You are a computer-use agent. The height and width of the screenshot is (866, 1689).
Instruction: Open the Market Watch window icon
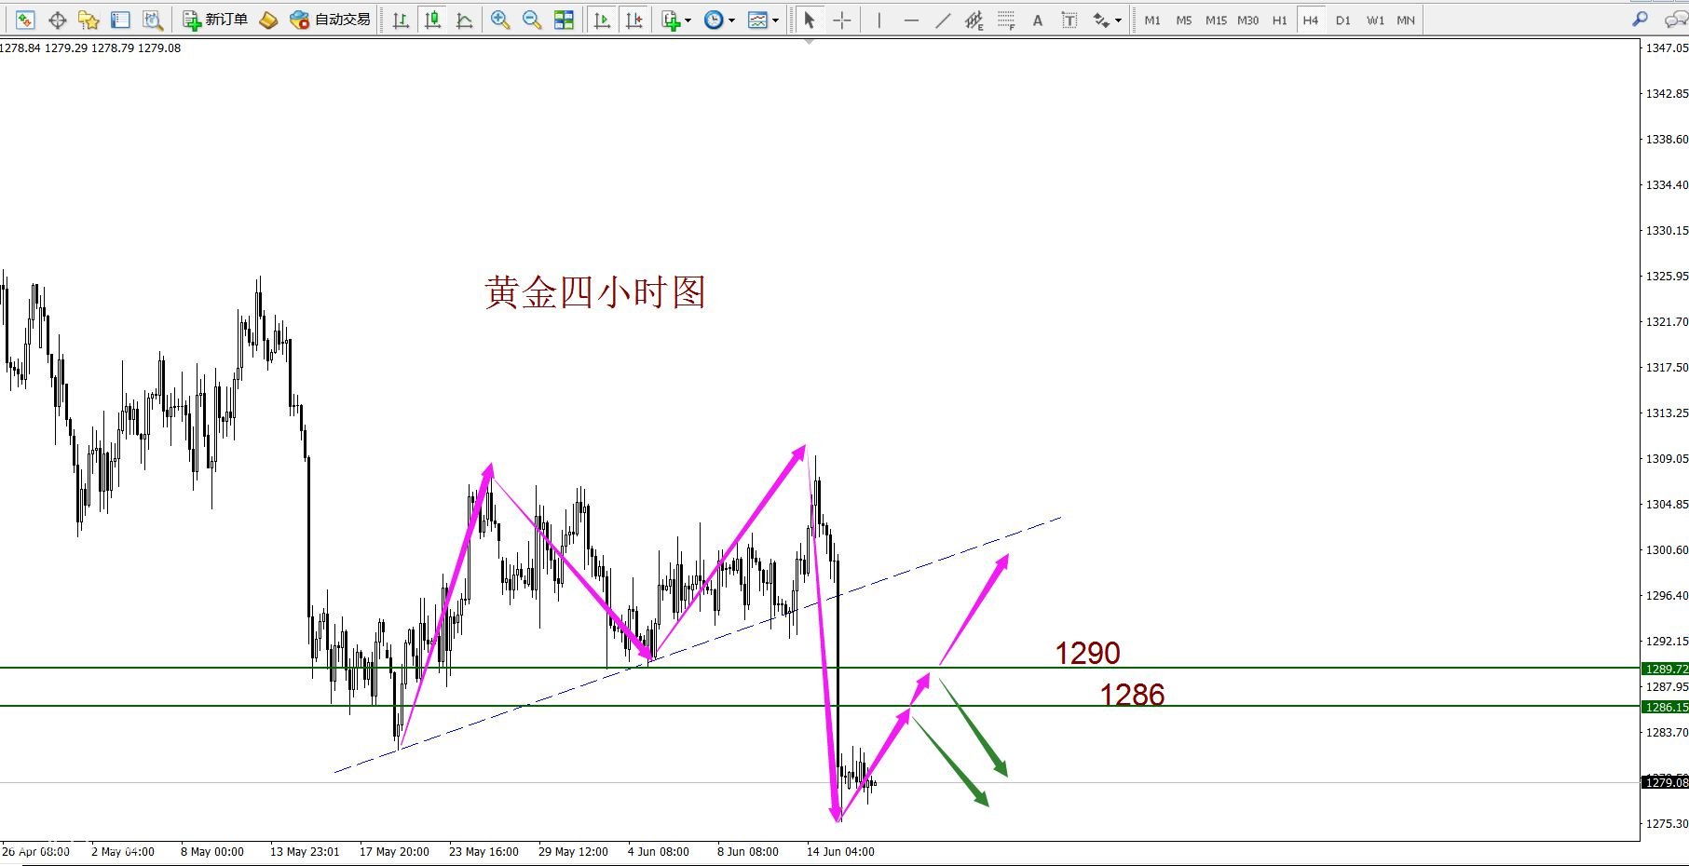(x=25, y=20)
